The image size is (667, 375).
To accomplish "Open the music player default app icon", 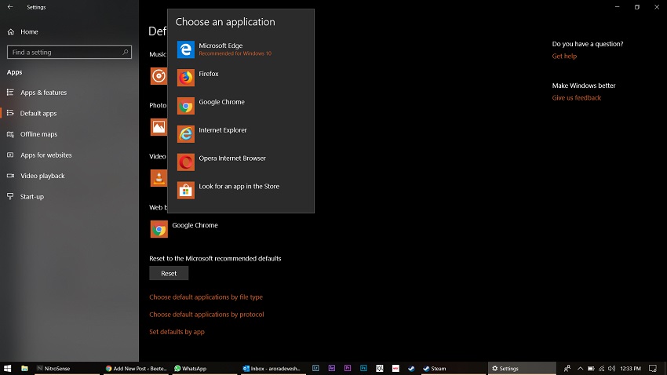I will coord(159,76).
